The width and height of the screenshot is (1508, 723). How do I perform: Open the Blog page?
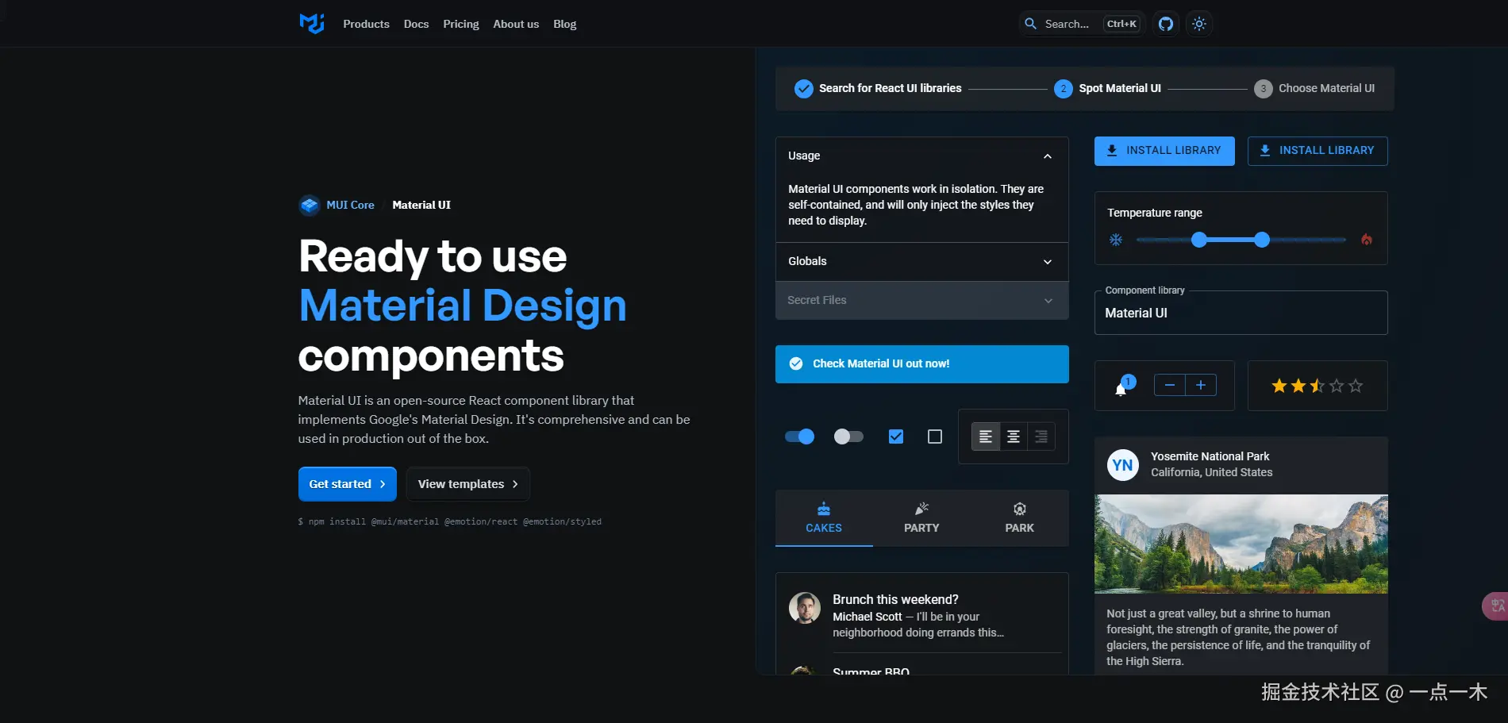565,24
